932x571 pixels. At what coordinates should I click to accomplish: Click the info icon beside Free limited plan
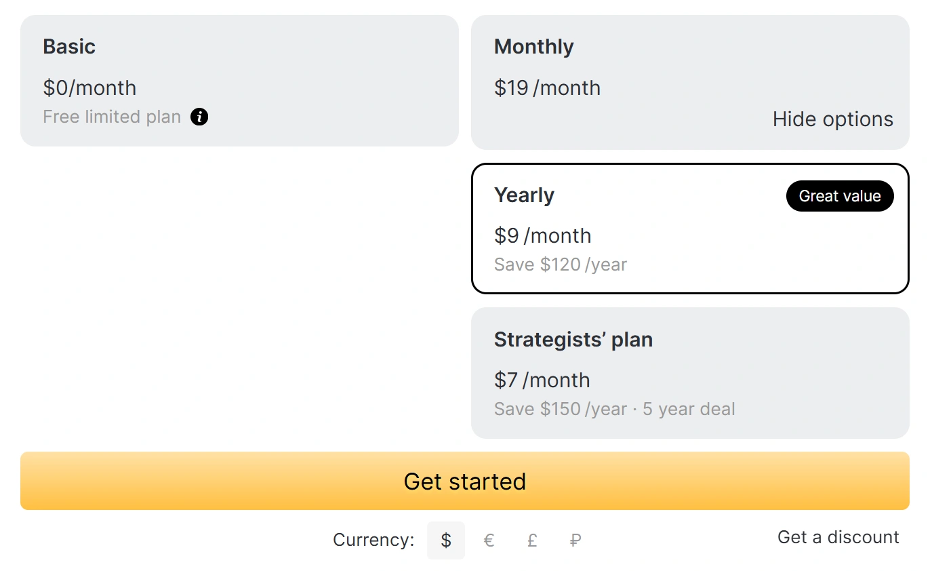point(199,117)
